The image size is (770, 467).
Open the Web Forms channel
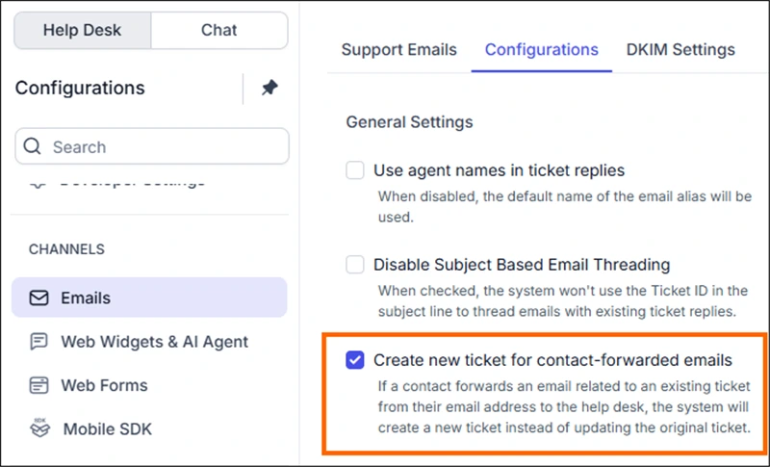[x=104, y=385]
